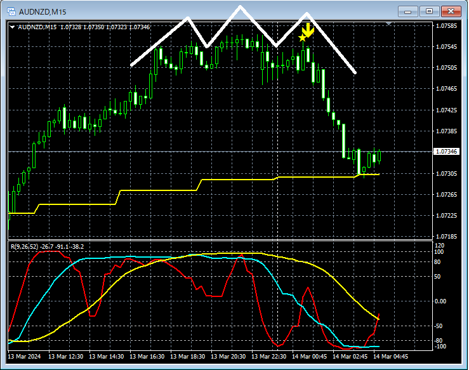This screenshot has height=370, width=469.
Task: Close the AUDNZD,M15 chart window
Action: (451, 11)
